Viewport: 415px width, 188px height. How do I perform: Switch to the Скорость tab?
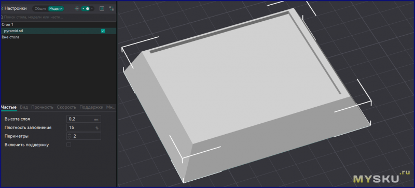[x=66, y=107]
